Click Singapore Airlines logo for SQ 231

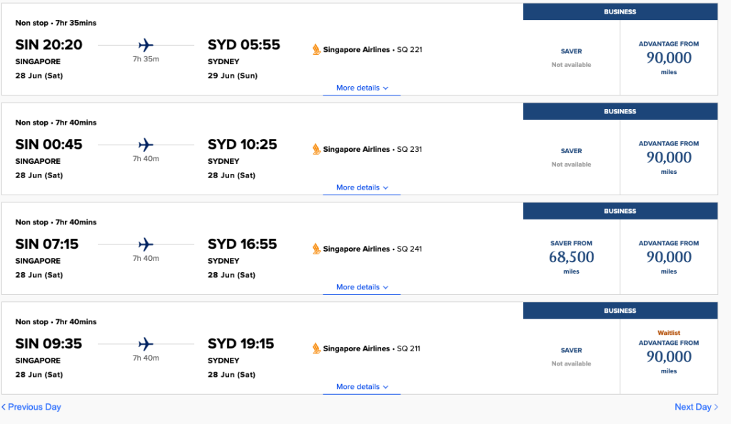(316, 149)
